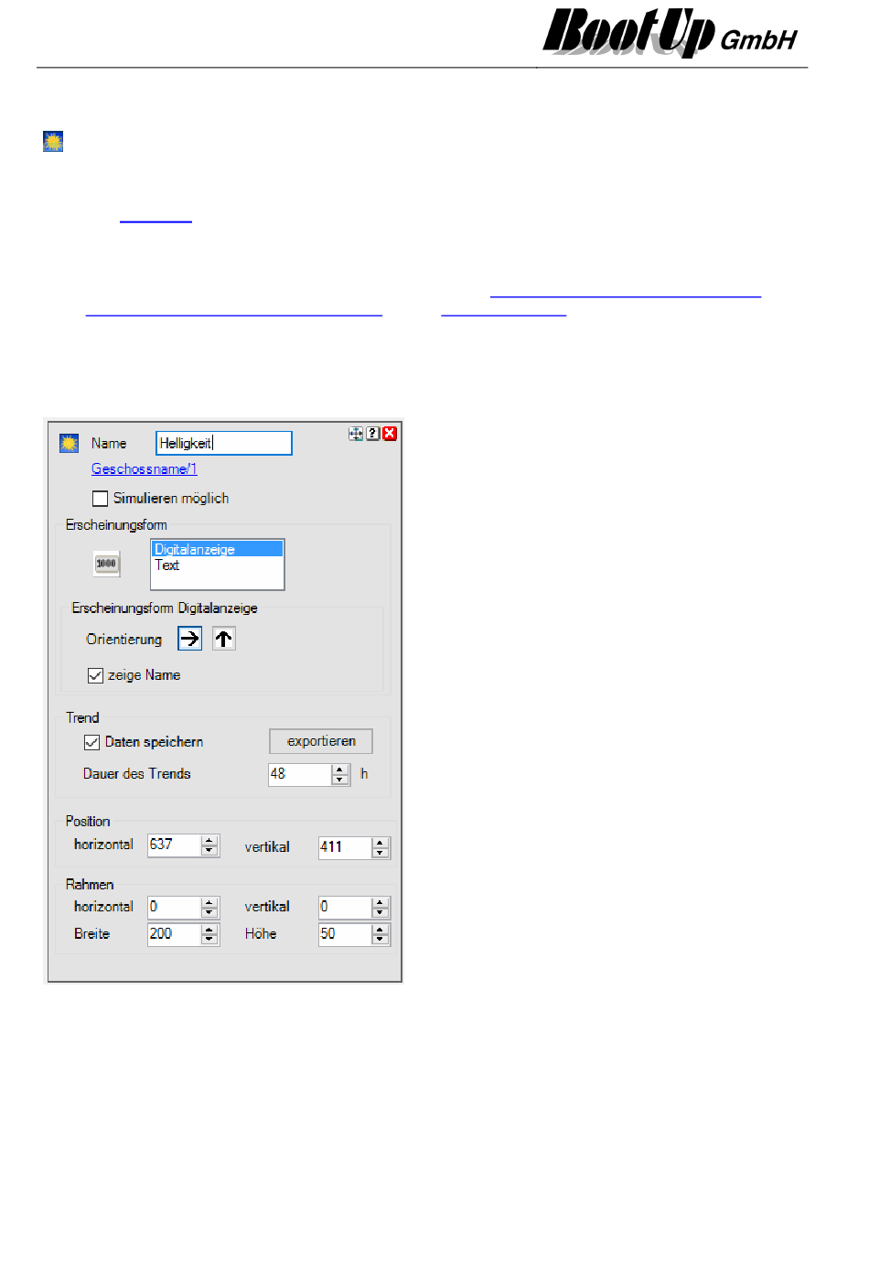Increase Höhe with the up arrow
The width and height of the screenshot is (869, 1270).
[381, 930]
